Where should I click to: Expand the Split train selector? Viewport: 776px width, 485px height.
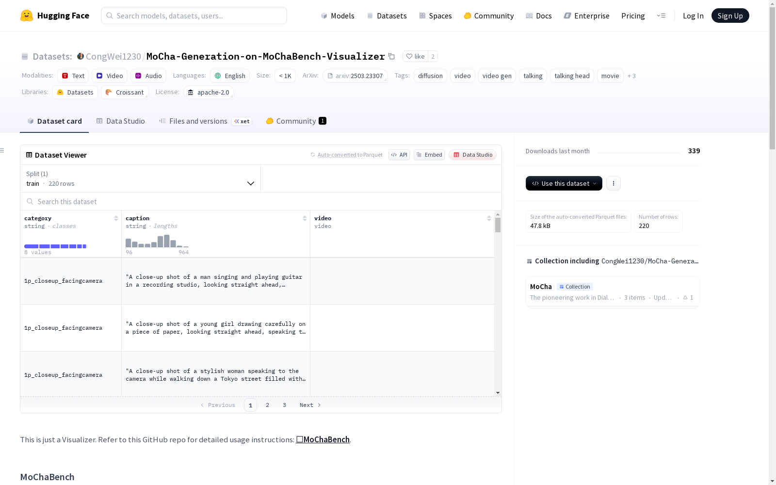point(141,178)
